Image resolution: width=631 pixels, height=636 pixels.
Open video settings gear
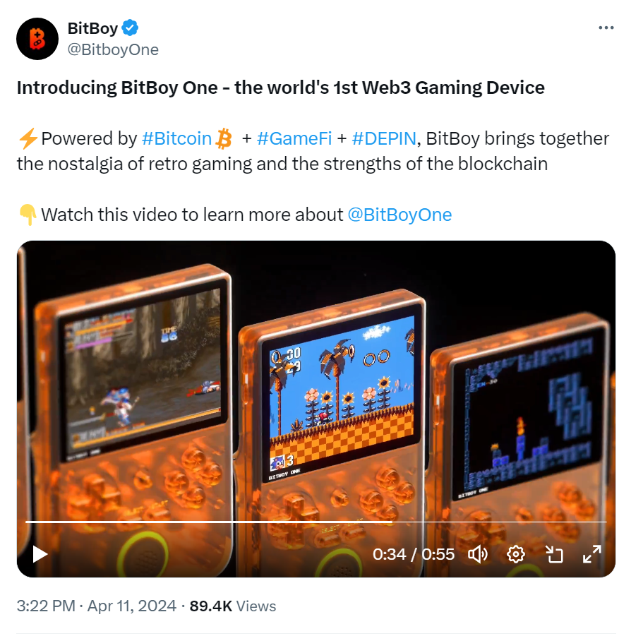516,554
